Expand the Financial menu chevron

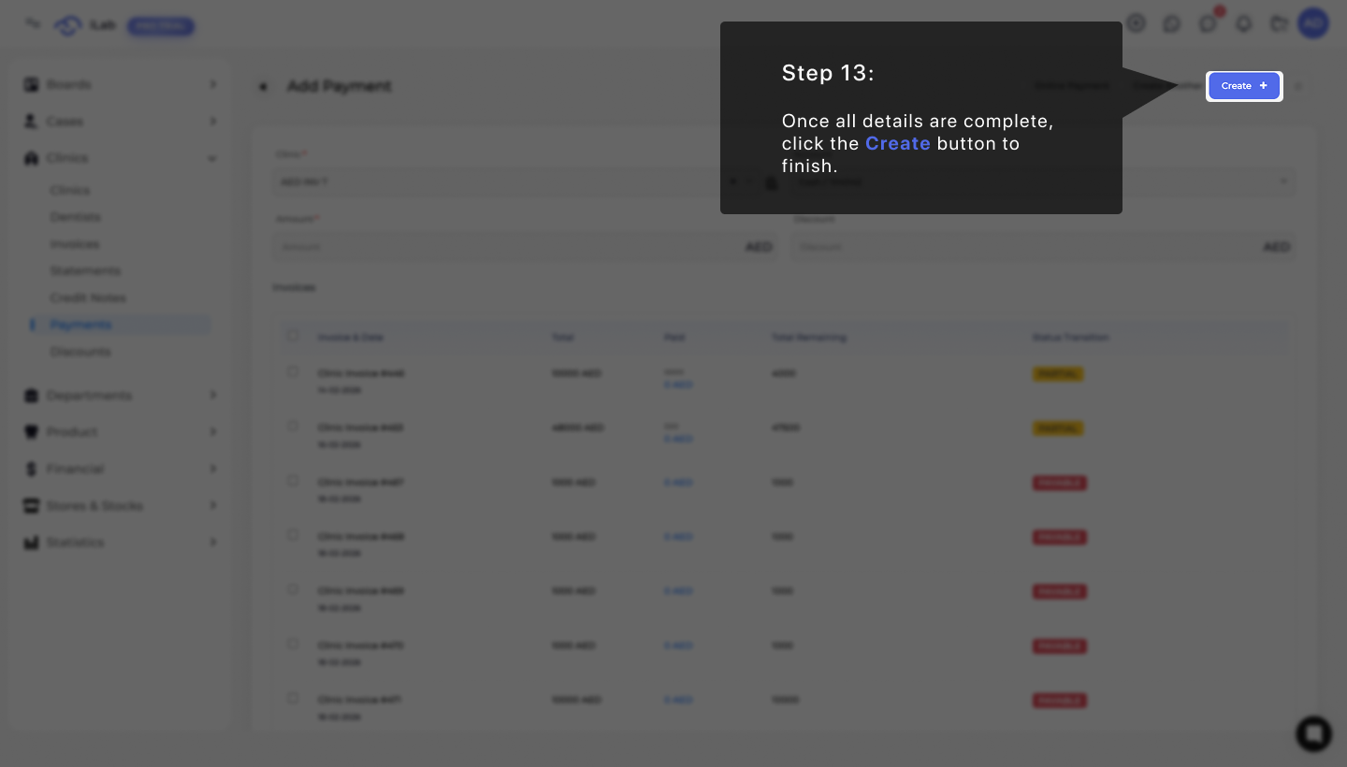(x=212, y=469)
